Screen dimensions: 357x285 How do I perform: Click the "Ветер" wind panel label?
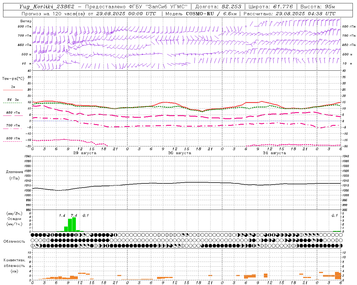[x=26, y=21]
